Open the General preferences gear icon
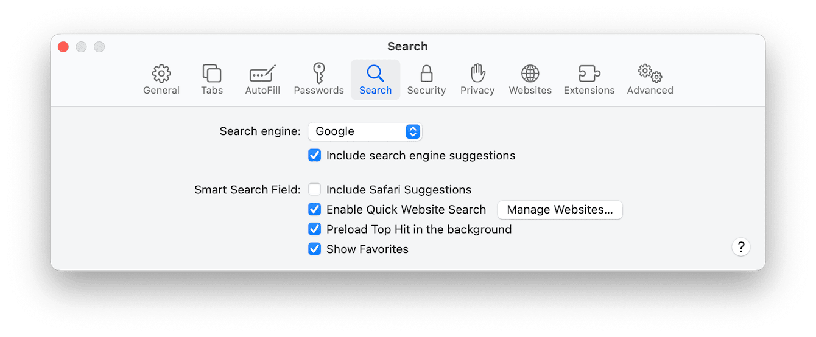The width and height of the screenshot is (816, 337). tap(161, 74)
